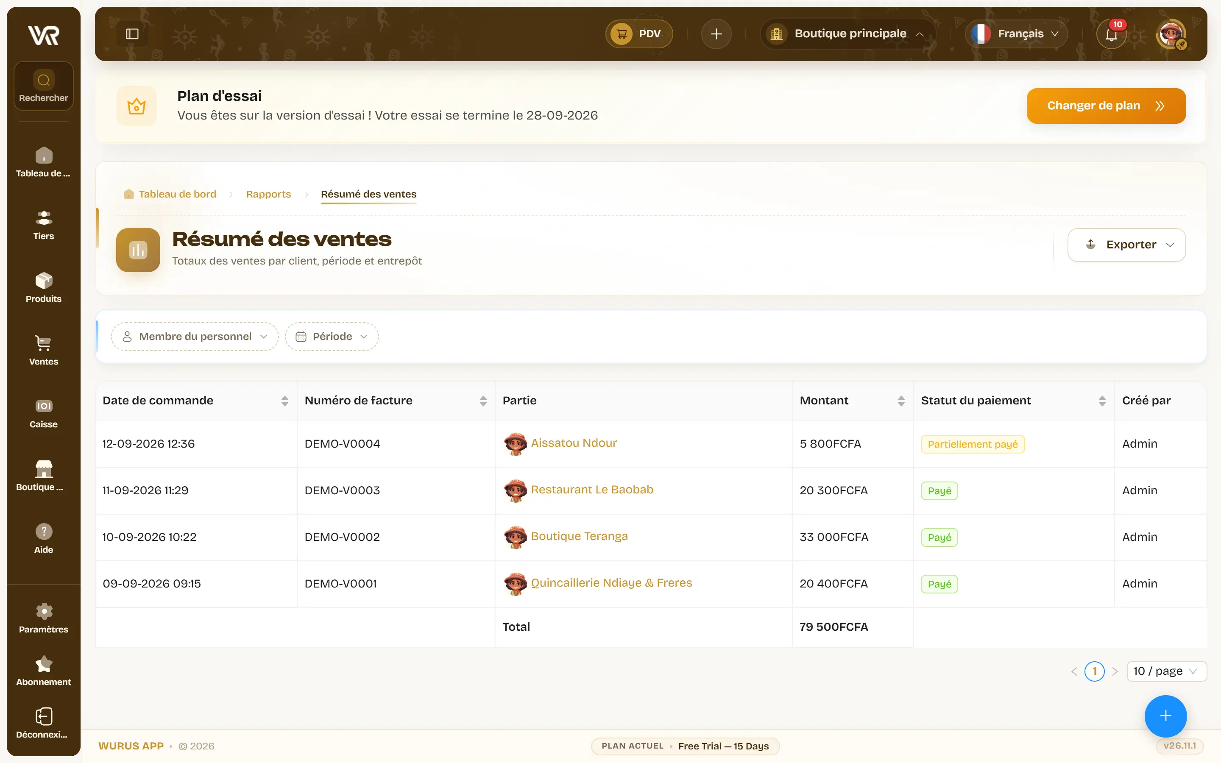This screenshot has width=1221, height=763.
Task: Open the notifications bell
Action: tap(1111, 34)
